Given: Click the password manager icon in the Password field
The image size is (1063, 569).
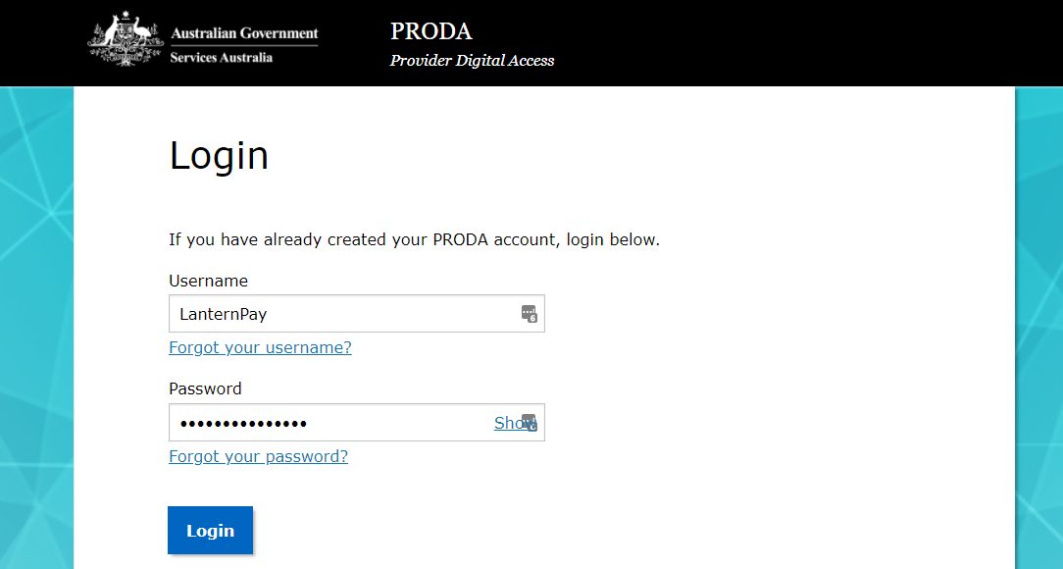Looking at the screenshot, I should [530, 422].
